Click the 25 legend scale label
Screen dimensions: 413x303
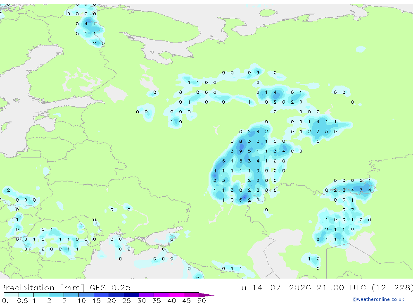click(126, 301)
